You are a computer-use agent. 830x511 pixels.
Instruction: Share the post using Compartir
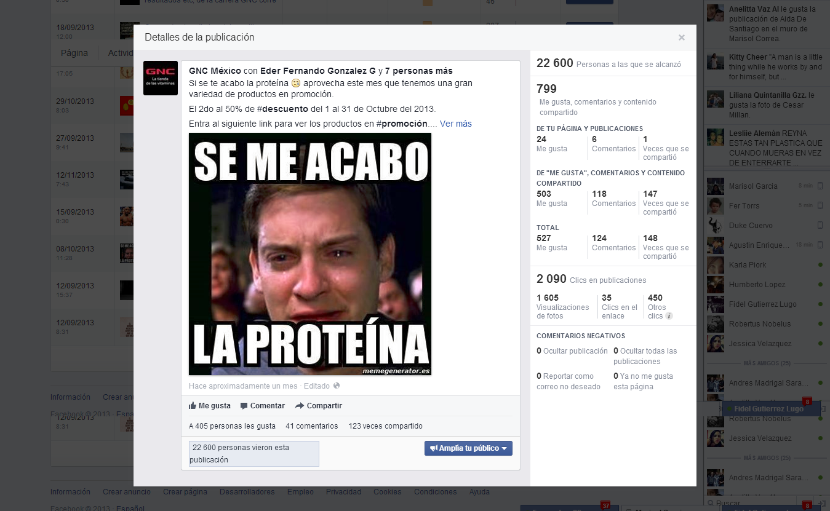318,406
